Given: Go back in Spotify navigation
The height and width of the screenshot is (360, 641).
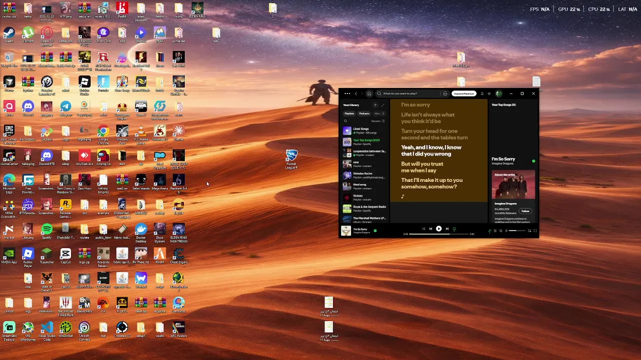Looking at the screenshot, I should point(356,93).
